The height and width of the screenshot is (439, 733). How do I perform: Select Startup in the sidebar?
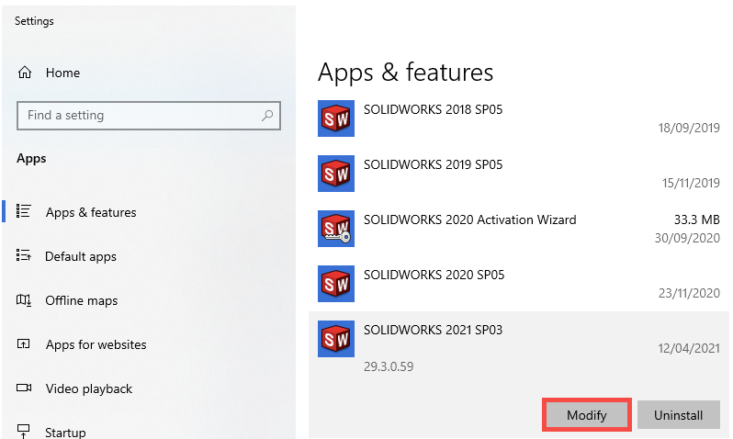pos(65,432)
